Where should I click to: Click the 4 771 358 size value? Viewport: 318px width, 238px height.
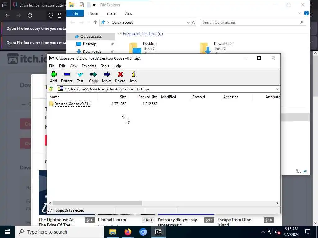click(119, 104)
